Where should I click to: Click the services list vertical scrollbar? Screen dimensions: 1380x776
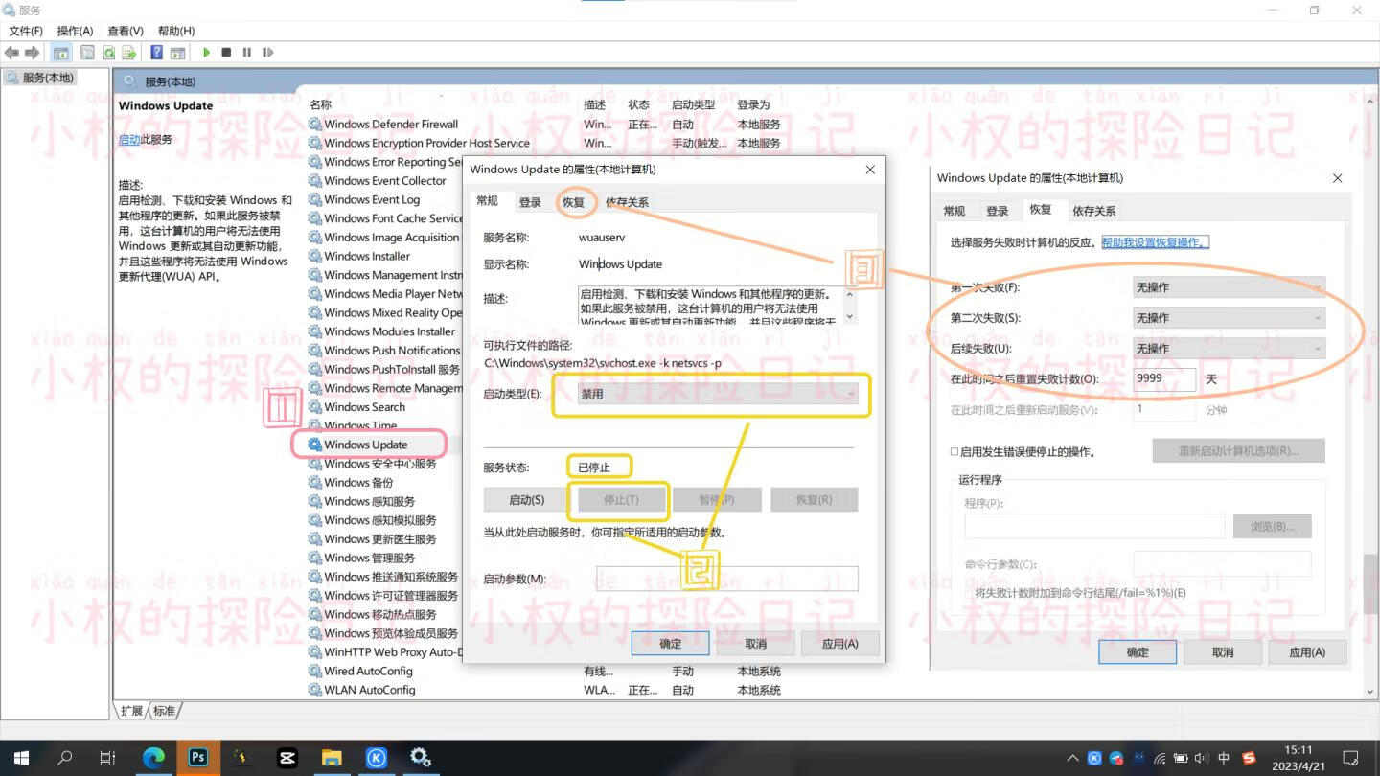tap(1370, 584)
